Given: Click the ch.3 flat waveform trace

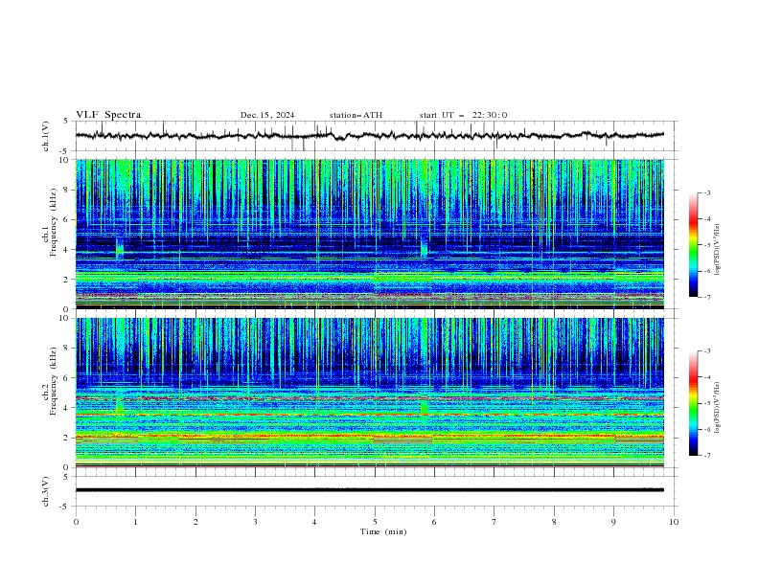Looking at the screenshot, I should pos(370,490).
